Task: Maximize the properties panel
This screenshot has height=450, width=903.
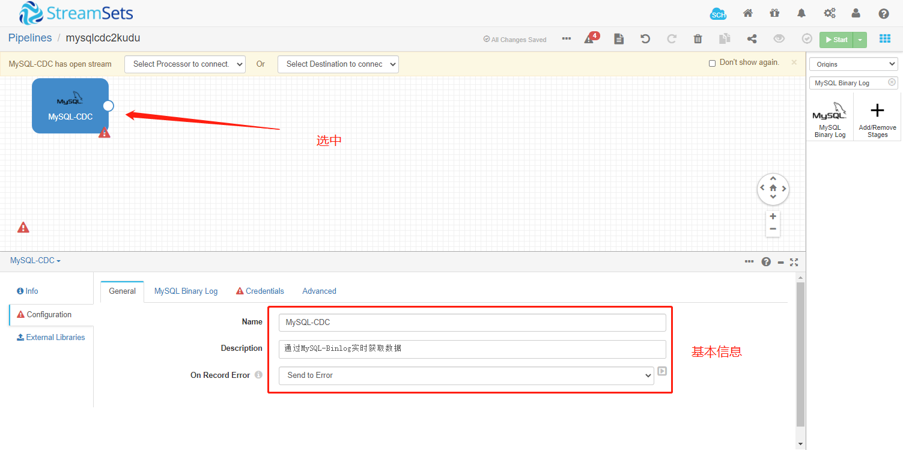Action: [794, 262]
